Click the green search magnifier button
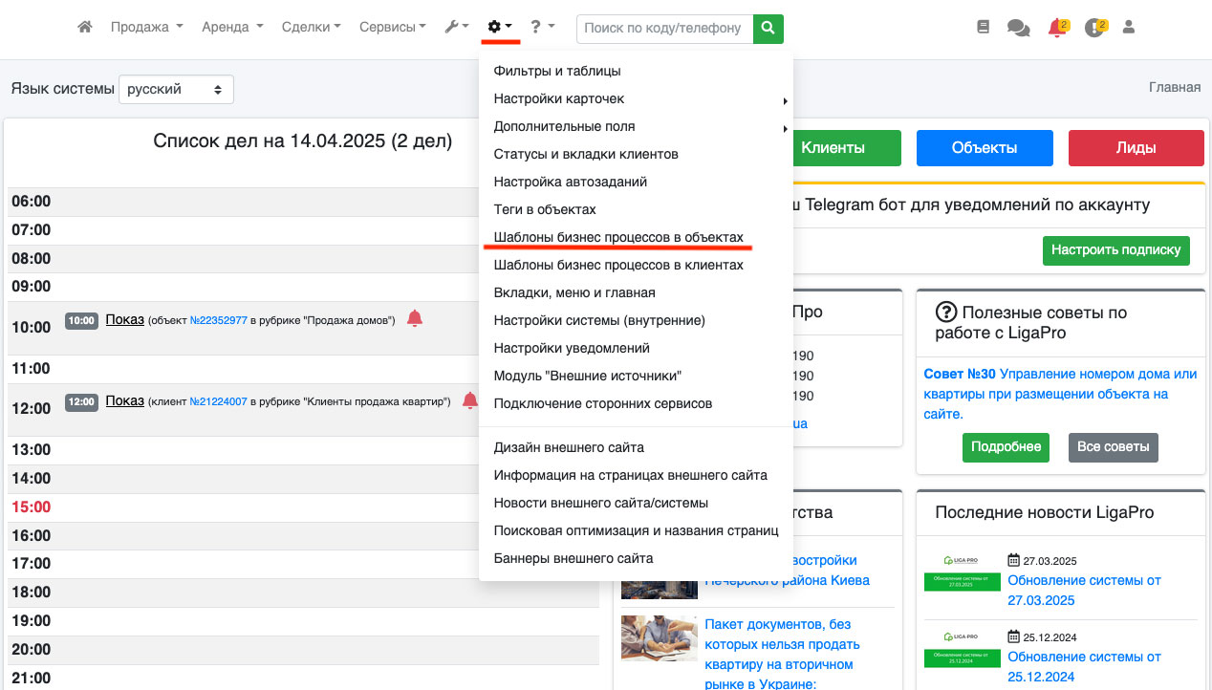The width and height of the screenshot is (1212, 690). coord(768,29)
